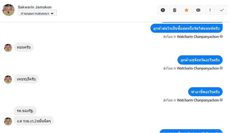Mark conversation unread with envelope icon

tap(198, 10)
